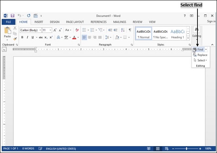This screenshot has height=153, width=217.
Task: Show paragraph marks with pilcrow icon
Action: point(130,30)
